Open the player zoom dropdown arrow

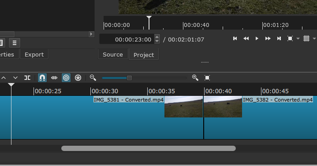point(298,38)
